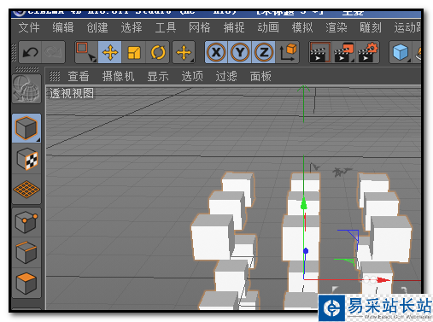The height and width of the screenshot is (322, 433).
Task: Open the 文件 menu
Action: (x=29, y=28)
